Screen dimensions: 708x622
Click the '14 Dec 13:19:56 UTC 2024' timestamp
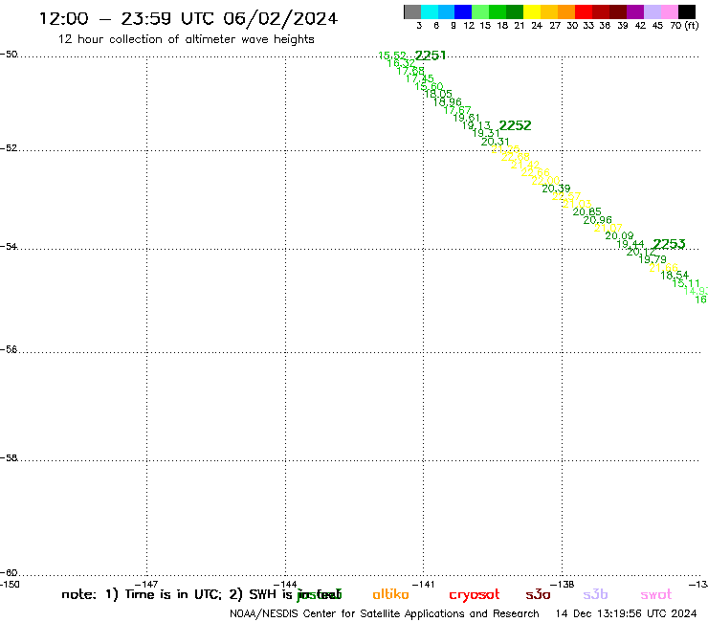click(x=627, y=614)
